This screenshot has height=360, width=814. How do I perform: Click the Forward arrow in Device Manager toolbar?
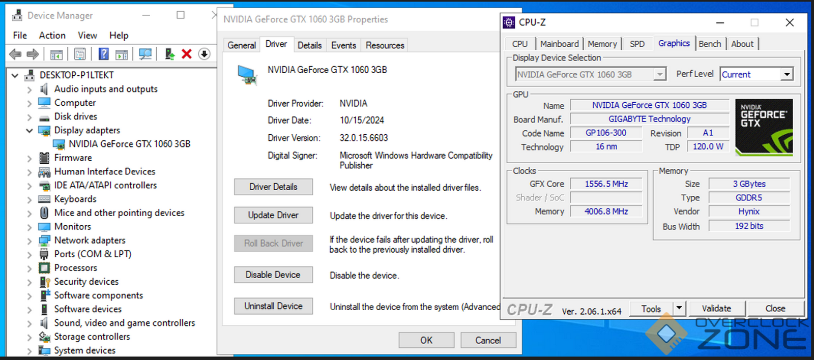(x=33, y=54)
